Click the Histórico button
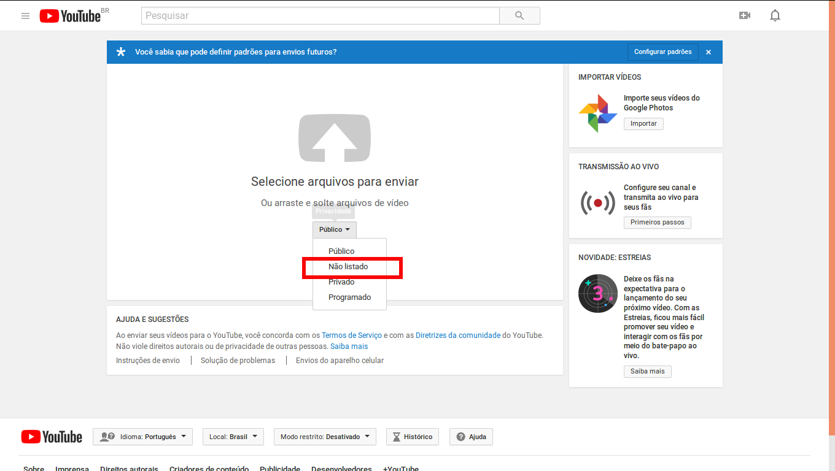 point(412,437)
